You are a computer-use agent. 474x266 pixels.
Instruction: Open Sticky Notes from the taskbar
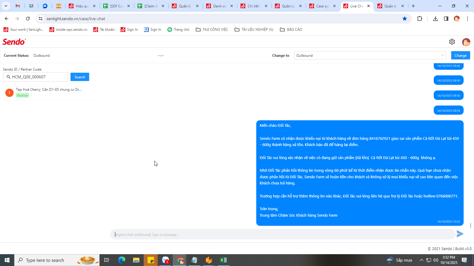click(150, 260)
